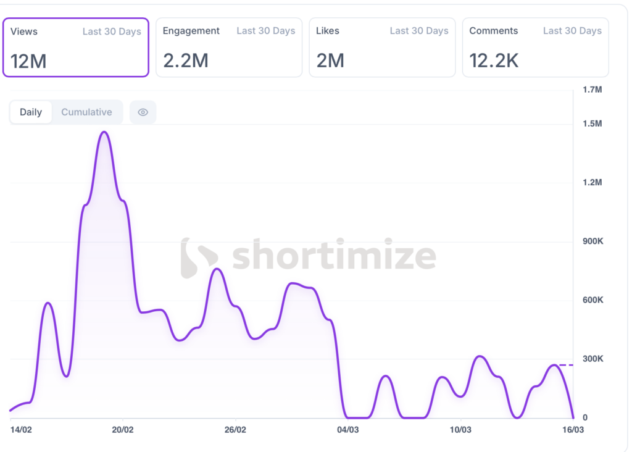Click the dashed line segment at chart end
632x452 pixels.
tap(566, 365)
